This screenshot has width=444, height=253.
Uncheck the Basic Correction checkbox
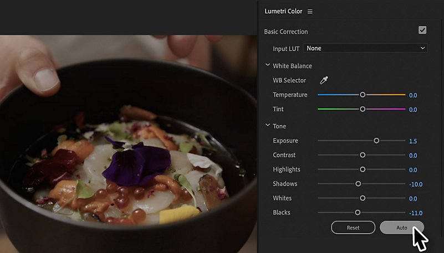(x=422, y=30)
